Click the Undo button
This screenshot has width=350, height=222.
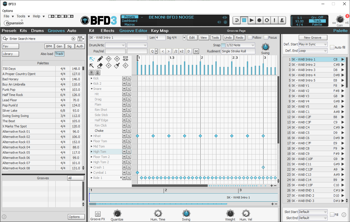(x=228, y=38)
